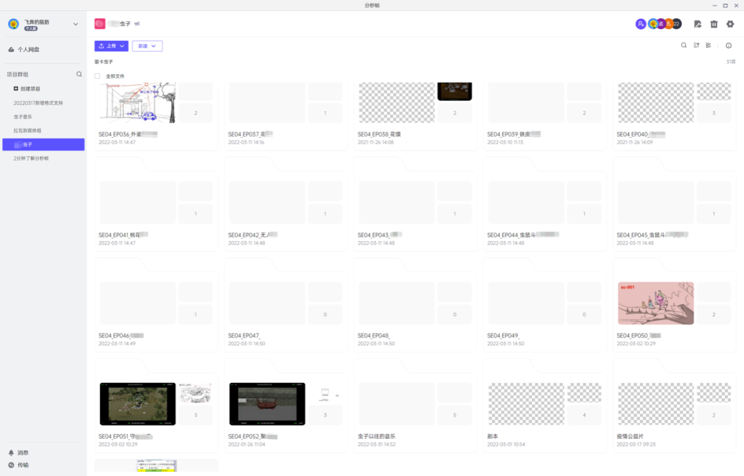The width and height of the screenshot is (744, 476).
Task: Open the 剧本 folder
Action: [545, 406]
